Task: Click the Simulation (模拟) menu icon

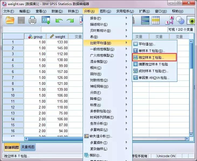Action: (x=87, y=155)
